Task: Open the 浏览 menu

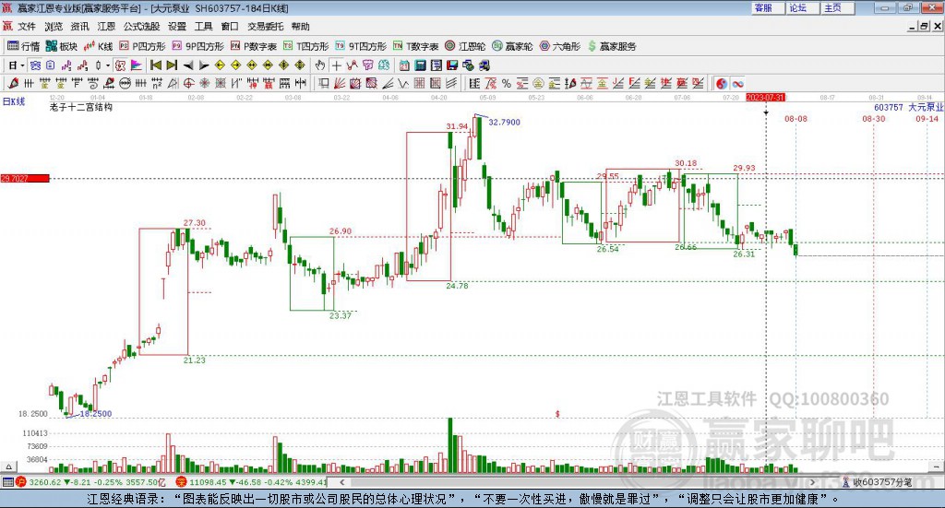Action: tap(53, 27)
